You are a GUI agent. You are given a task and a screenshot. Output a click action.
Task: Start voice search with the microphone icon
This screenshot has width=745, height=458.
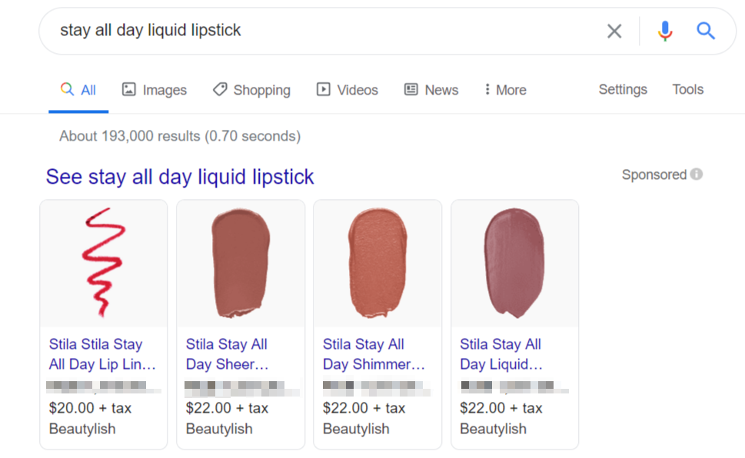click(665, 31)
